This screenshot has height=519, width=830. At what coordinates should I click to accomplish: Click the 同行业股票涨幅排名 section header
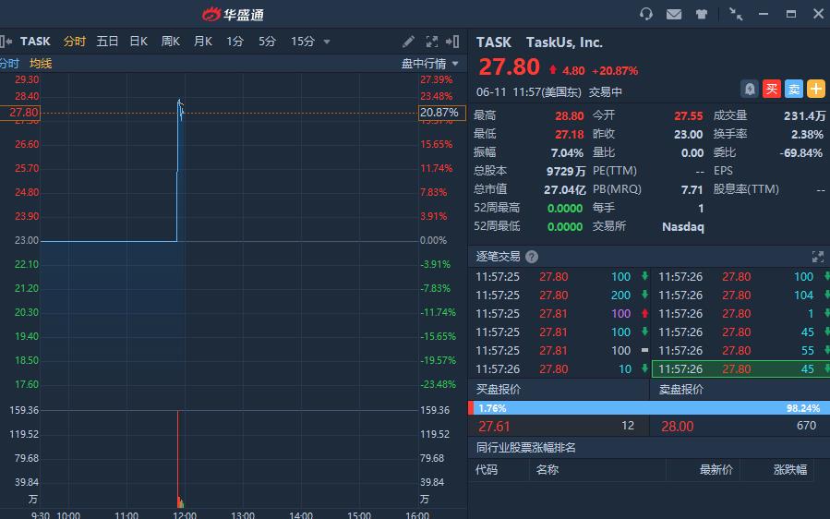[x=525, y=448]
